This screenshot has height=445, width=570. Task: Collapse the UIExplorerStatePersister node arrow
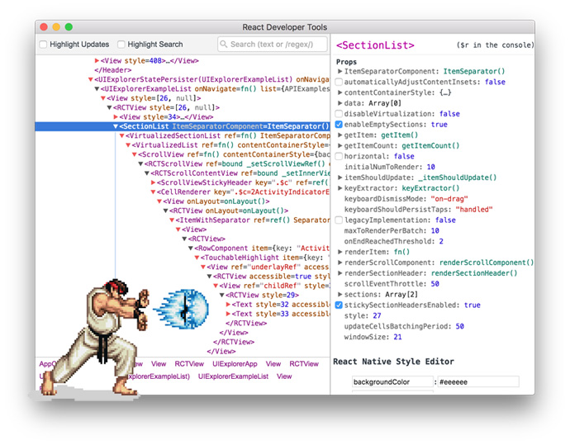[91, 79]
